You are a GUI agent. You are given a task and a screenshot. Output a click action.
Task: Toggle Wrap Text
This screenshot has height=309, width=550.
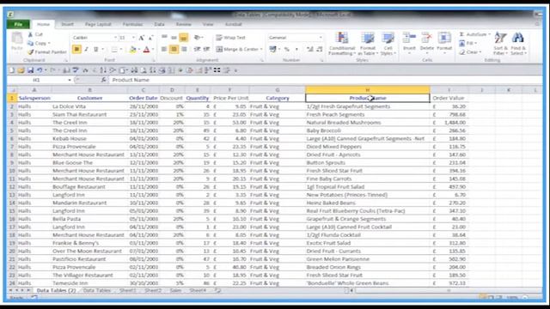click(231, 38)
